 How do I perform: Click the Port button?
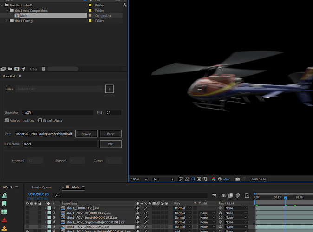point(111,144)
